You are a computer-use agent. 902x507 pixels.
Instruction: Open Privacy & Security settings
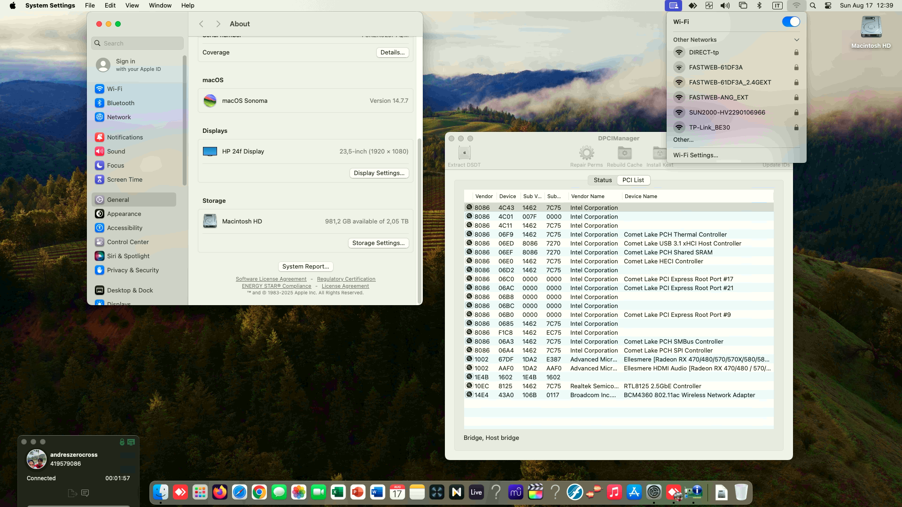click(134, 270)
